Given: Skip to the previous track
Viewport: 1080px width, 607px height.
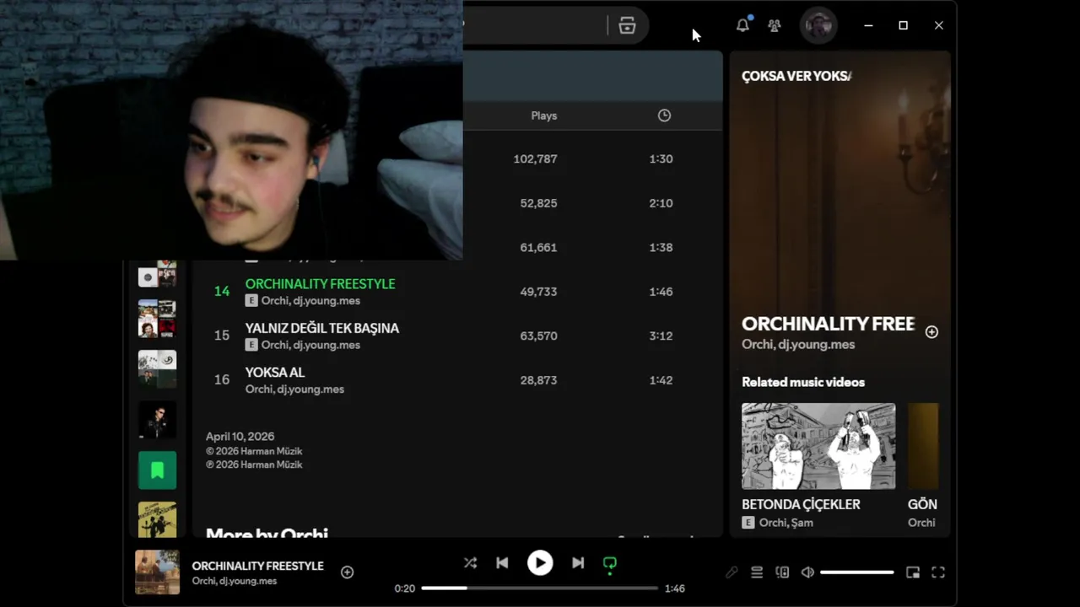Looking at the screenshot, I should [x=502, y=563].
